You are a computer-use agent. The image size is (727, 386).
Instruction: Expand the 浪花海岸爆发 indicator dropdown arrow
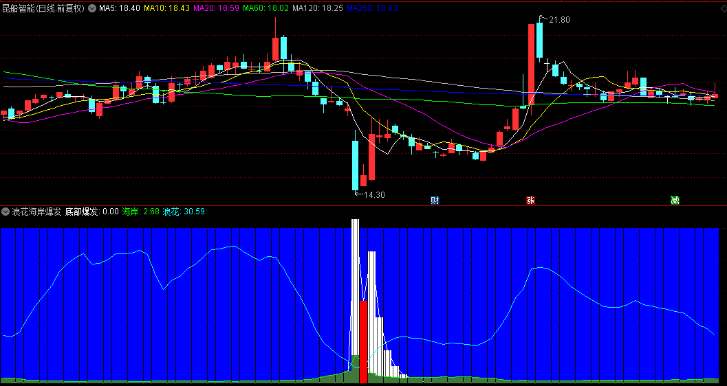point(6,212)
